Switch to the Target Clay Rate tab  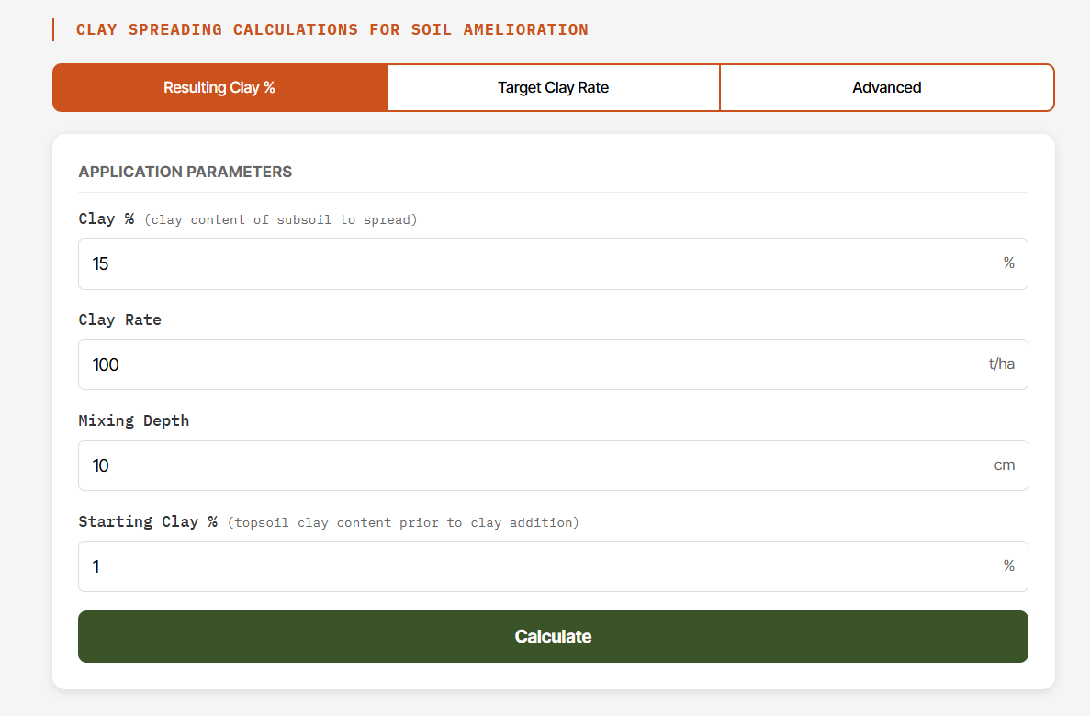(x=553, y=86)
